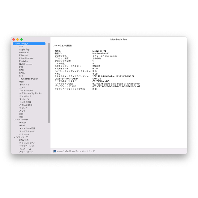The image size is (198, 198).
Task: Select the ソフトウェア sidebar heading
Action: 22,137
